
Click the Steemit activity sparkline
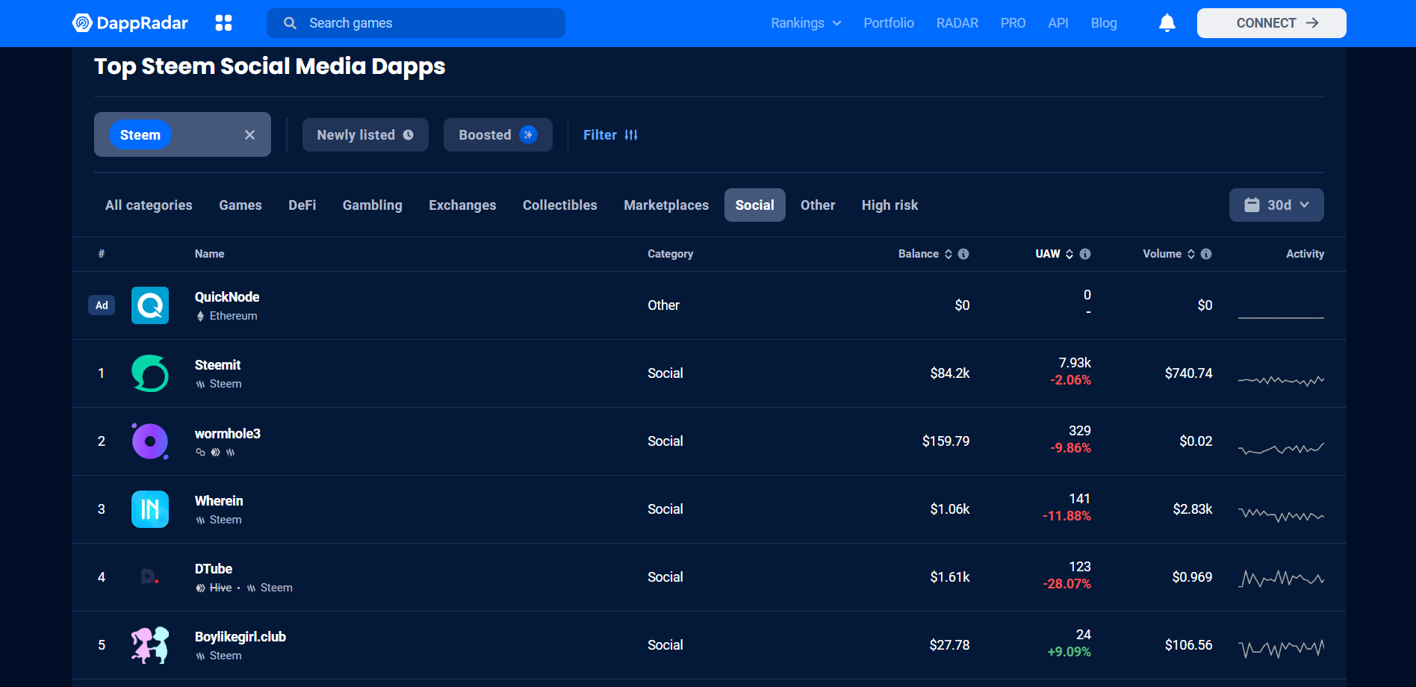[x=1281, y=380]
